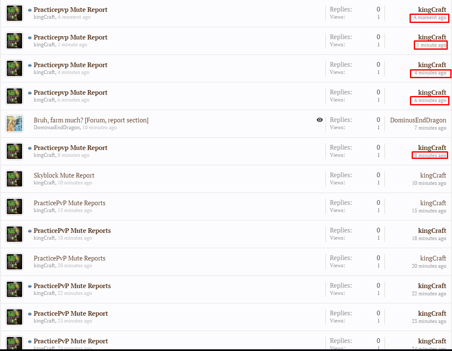Screen dimensions: 452x351
Task: Open Bruh, farm much? thread title
Action: point(91,120)
